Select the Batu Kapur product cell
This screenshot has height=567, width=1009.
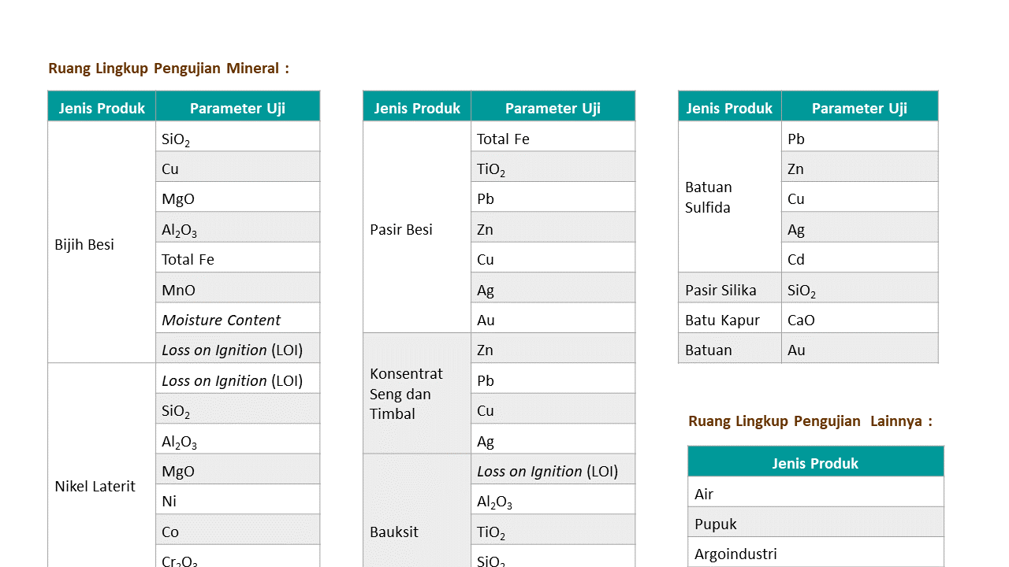pos(729,320)
